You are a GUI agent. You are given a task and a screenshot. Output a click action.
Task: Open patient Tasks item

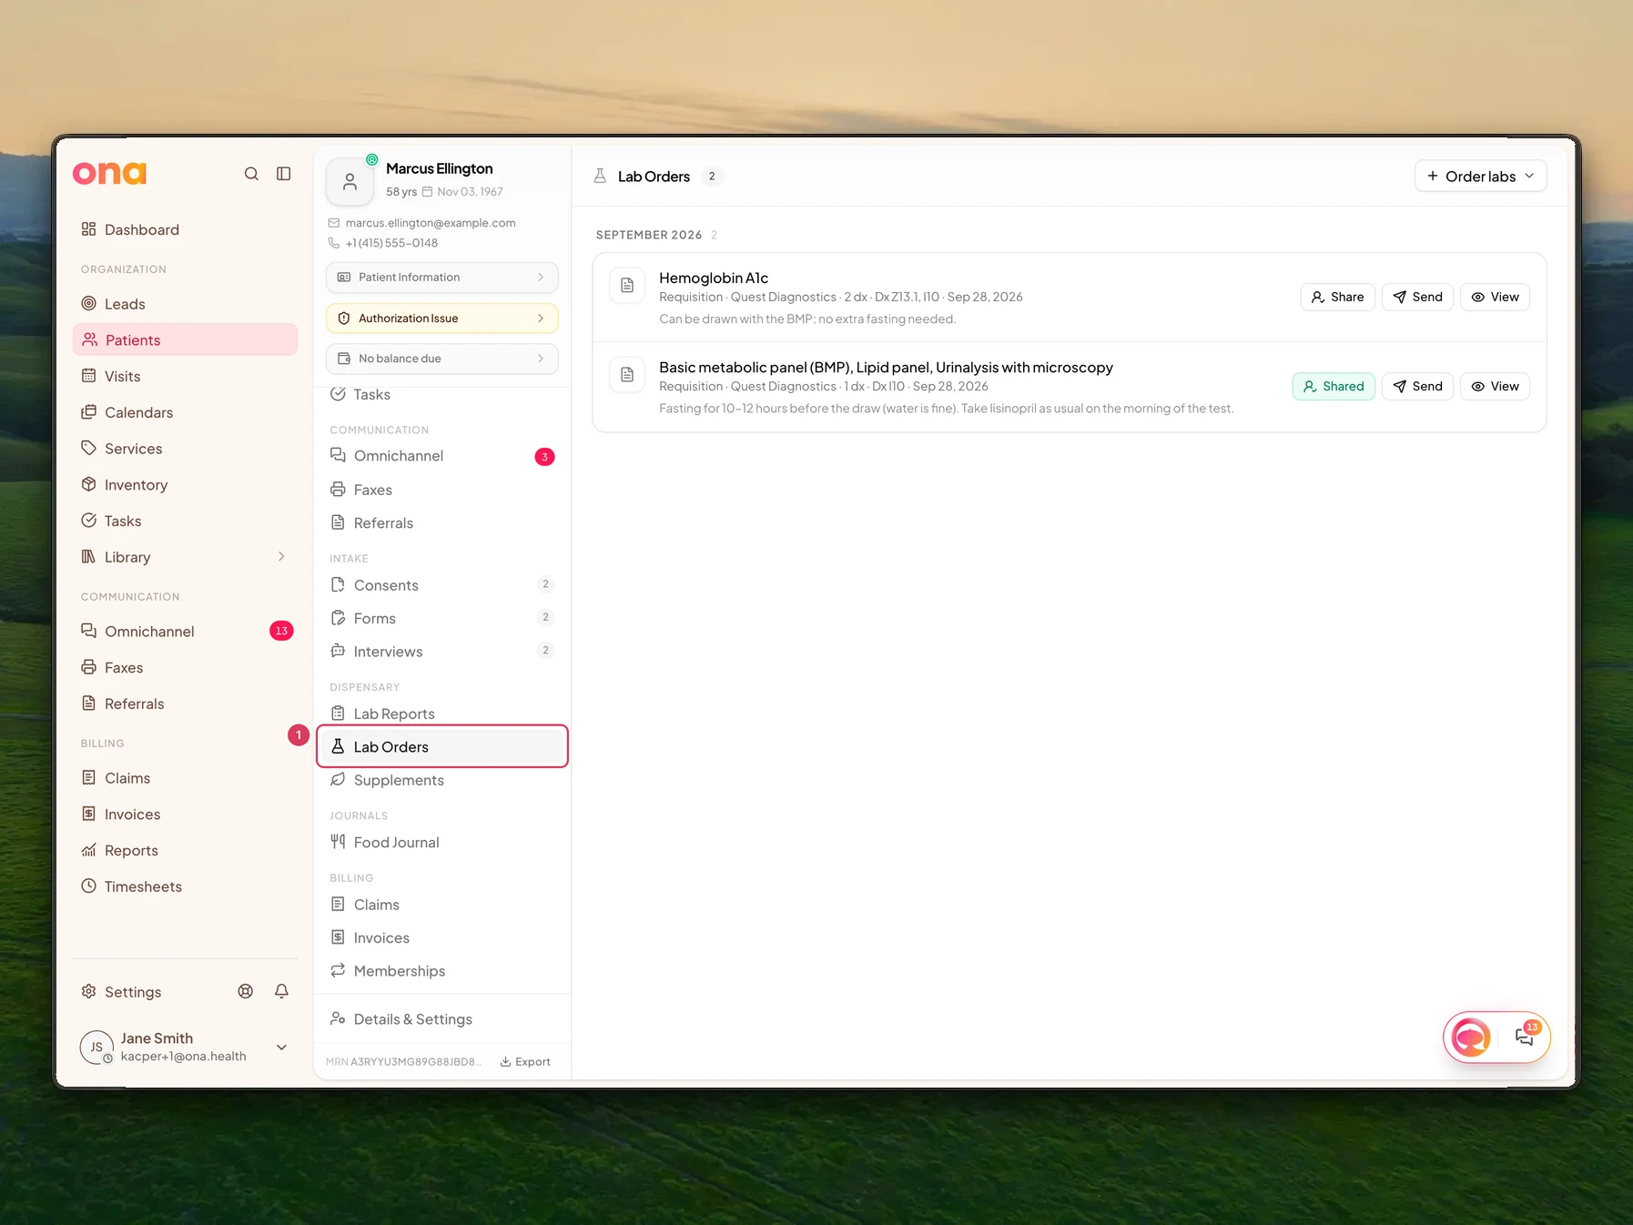coord(442,394)
